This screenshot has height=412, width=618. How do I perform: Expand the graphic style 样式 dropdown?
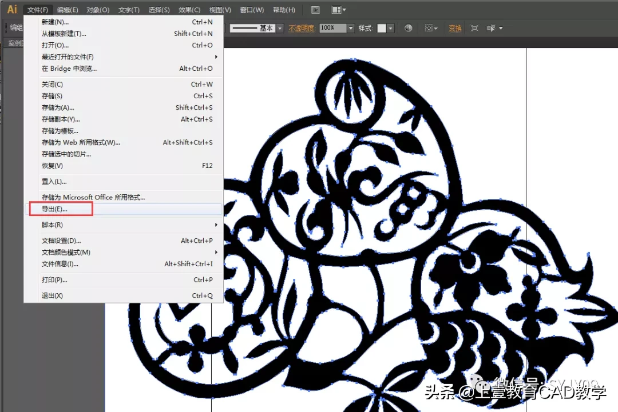click(x=391, y=28)
